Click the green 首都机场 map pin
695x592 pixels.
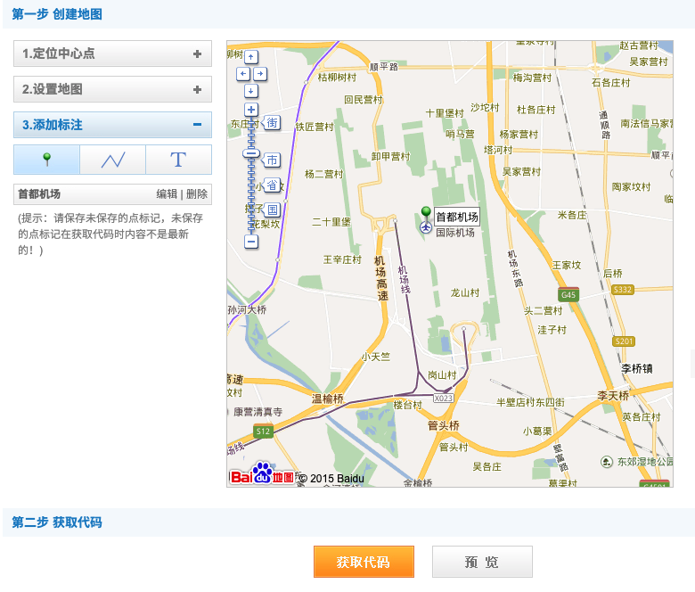point(426,214)
